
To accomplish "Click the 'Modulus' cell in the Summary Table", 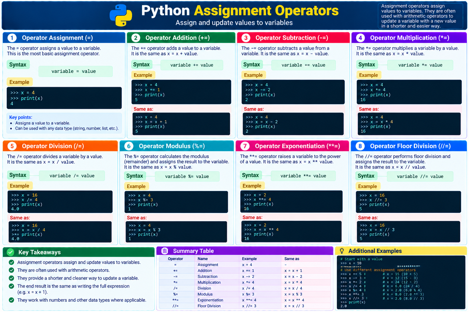I will (x=205, y=294).
